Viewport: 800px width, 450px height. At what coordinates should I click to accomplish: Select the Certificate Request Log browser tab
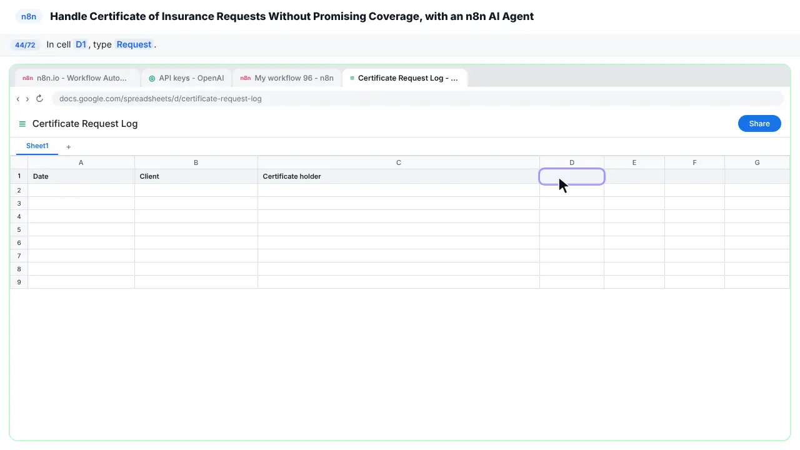coord(405,78)
